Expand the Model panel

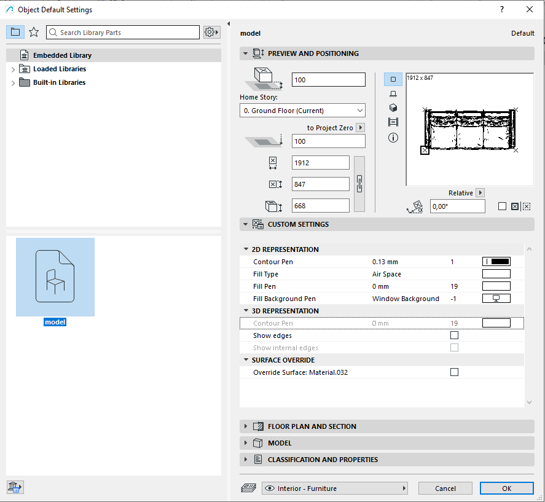point(245,443)
